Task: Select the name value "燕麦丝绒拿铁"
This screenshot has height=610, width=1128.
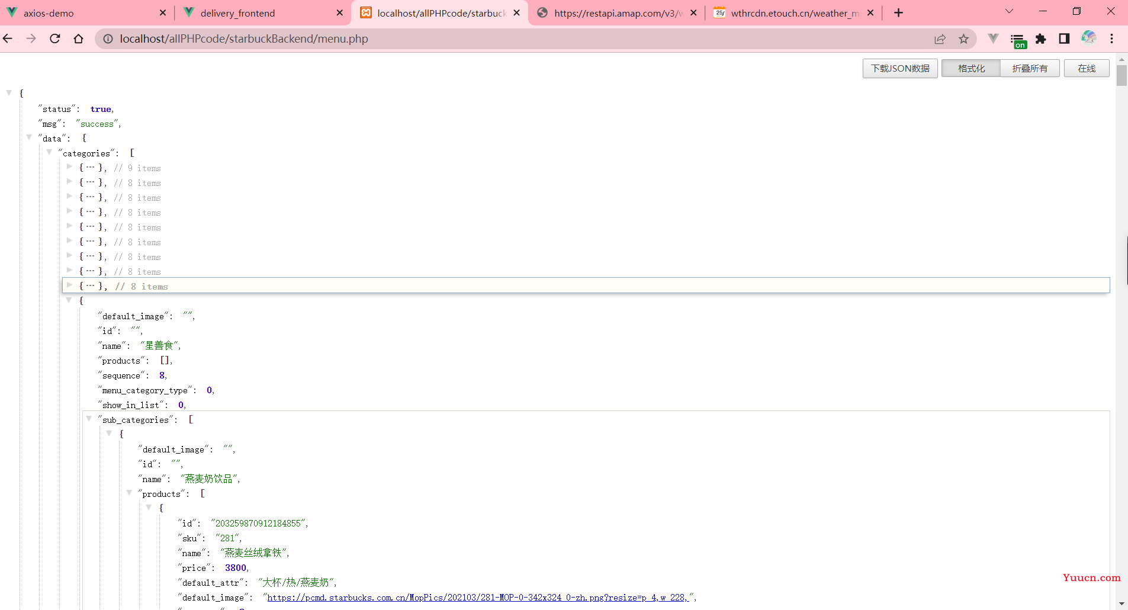Action: pos(253,553)
